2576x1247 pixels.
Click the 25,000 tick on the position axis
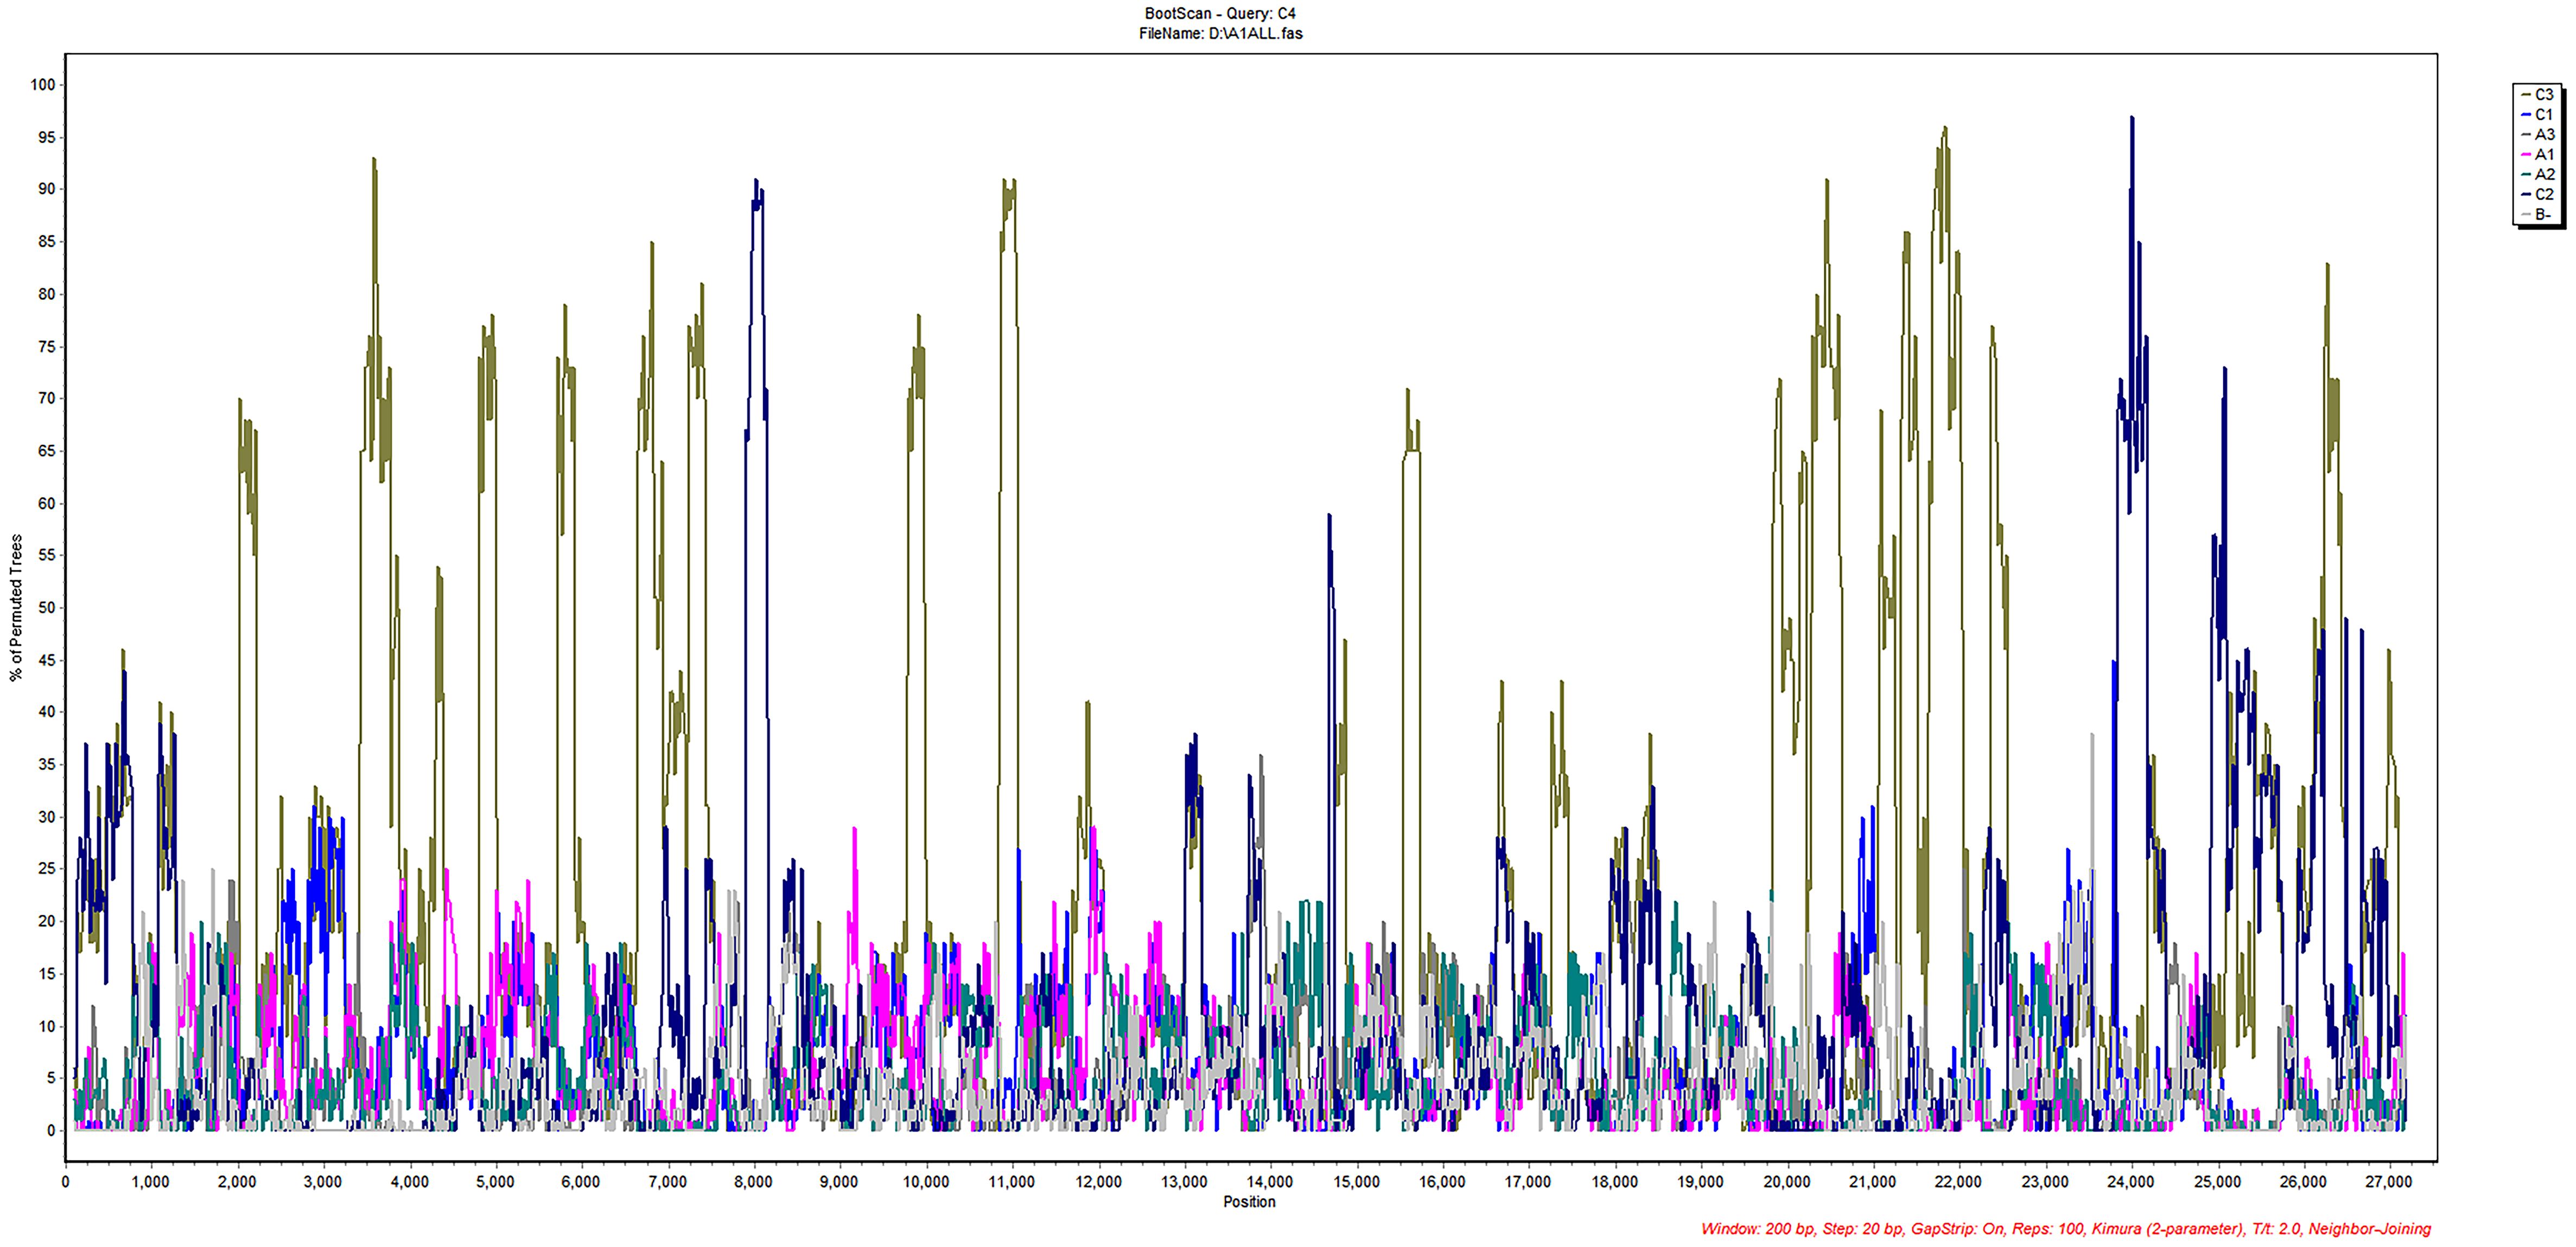point(2217,1182)
